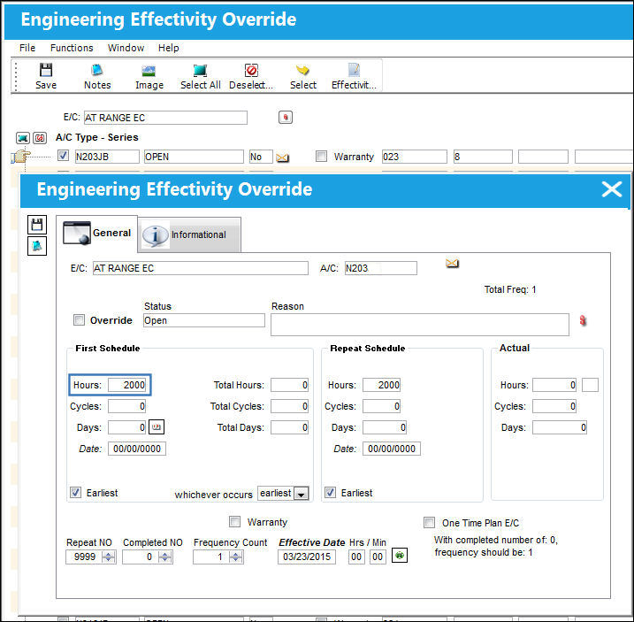Switch to the General tab
Screen dimensions: 634x622
[x=97, y=233]
